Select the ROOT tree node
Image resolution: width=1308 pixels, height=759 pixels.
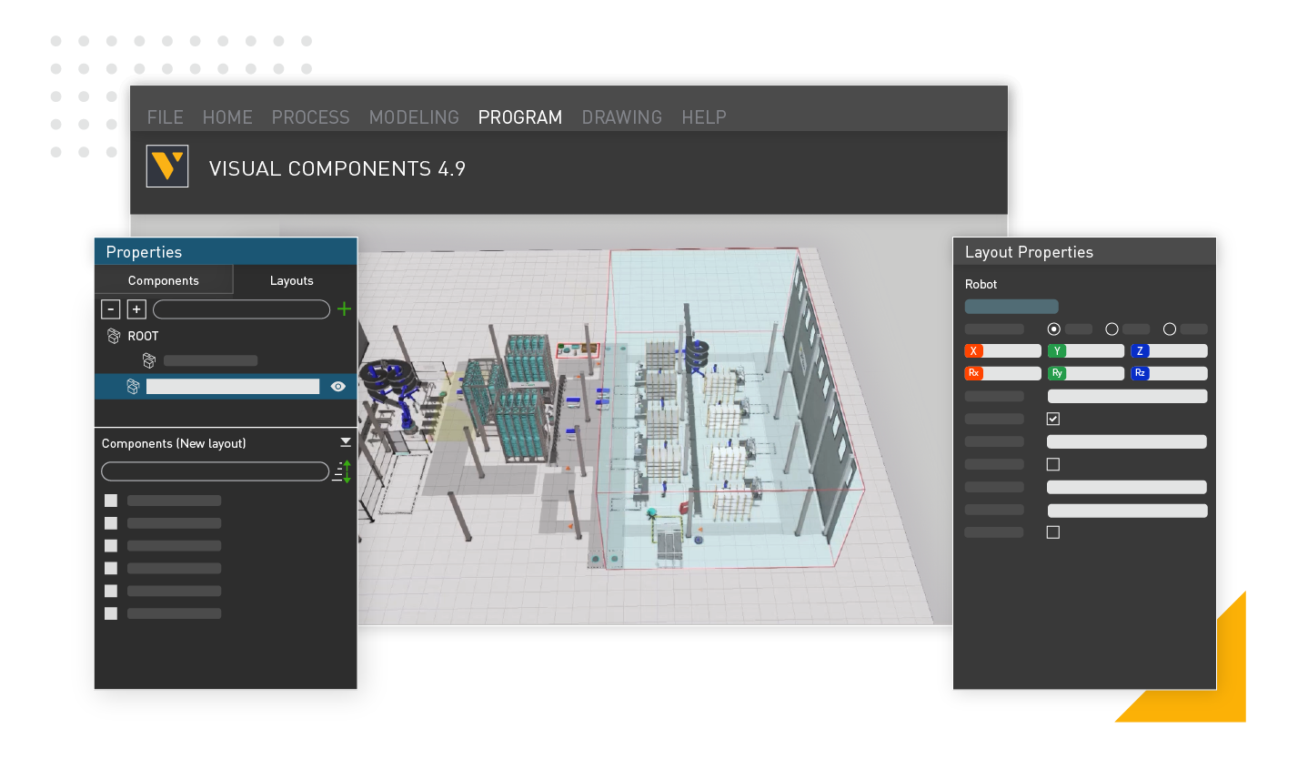[x=143, y=336]
